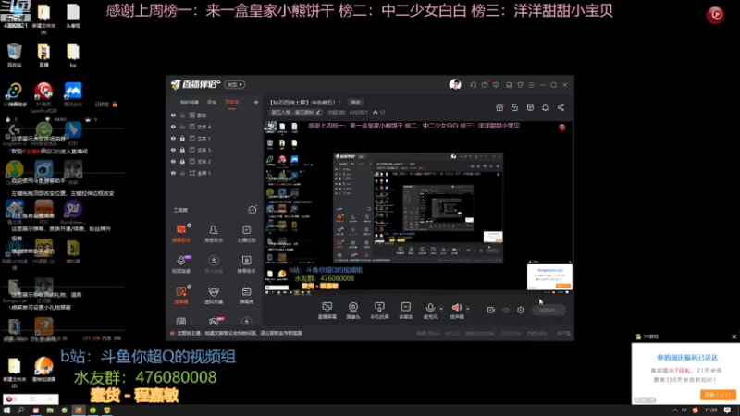This screenshot has height=416, width=740.
Task: Open the 腾讯会议 desktop shortcut
Action: point(73,94)
